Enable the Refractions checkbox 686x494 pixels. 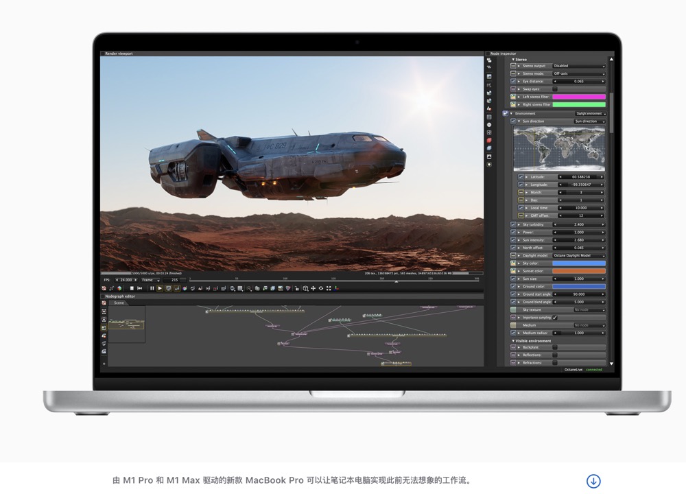pos(555,363)
